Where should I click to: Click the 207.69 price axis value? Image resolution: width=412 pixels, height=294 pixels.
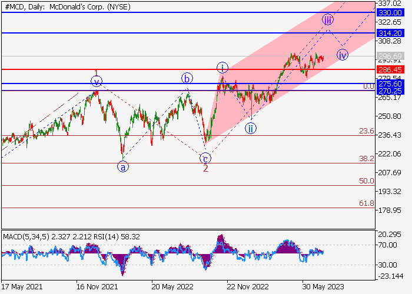point(390,173)
